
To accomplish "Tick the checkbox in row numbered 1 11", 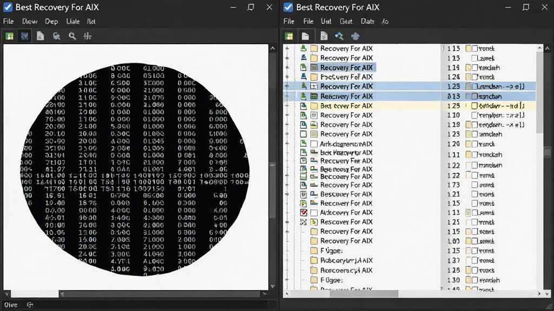I will [x=475, y=154].
